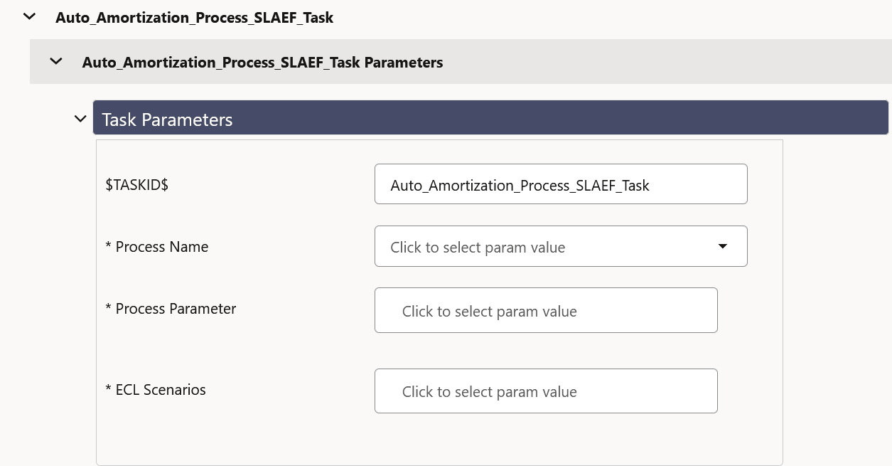Click the Task Parameters header bar
Screen dimensions: 892x466
pos(426,117)
